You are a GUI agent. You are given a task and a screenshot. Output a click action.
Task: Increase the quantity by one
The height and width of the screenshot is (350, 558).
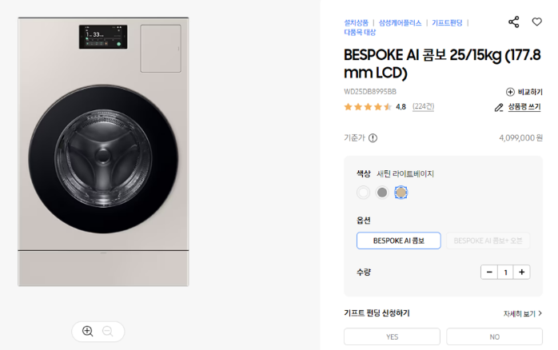point(522,272)
